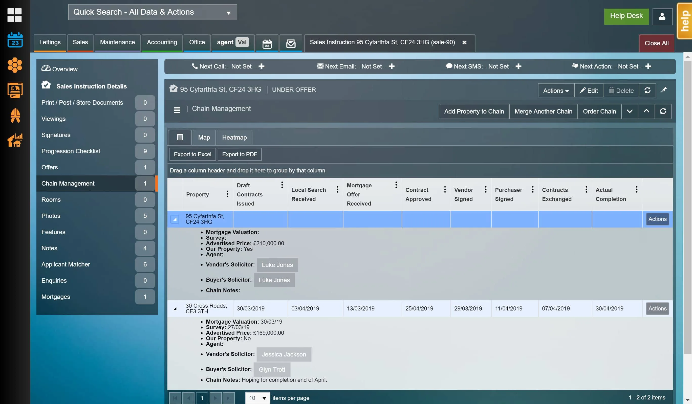
Task: Add a Next Action with plus icon
Action: 648,66
